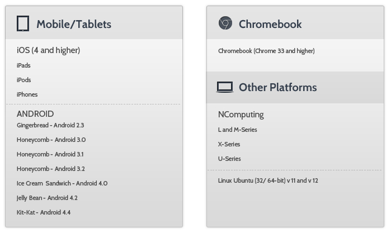Select Ice Cream Sandwich - Android 4.0
The image size is (391, 233).
(x=62, y=183)
